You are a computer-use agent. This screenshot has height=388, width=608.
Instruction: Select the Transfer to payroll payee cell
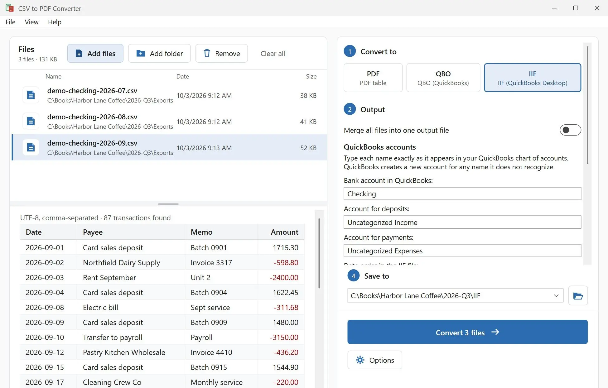tap(131, 337)
